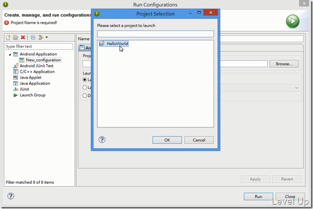Click the Android tab icon in Run Configurations
The image size is (313, 209).
point(82,48)
